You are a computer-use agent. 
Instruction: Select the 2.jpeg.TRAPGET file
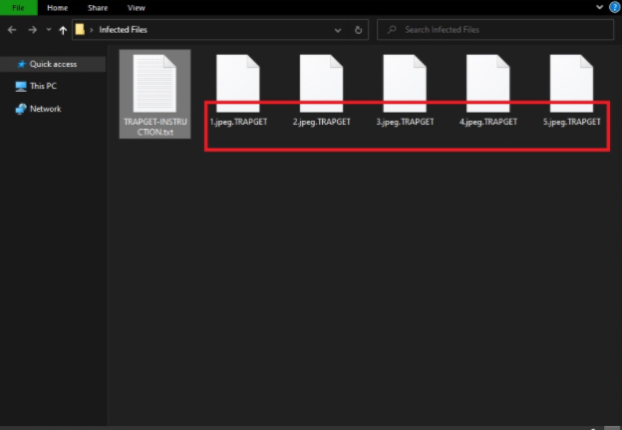[x=321, y=90]
